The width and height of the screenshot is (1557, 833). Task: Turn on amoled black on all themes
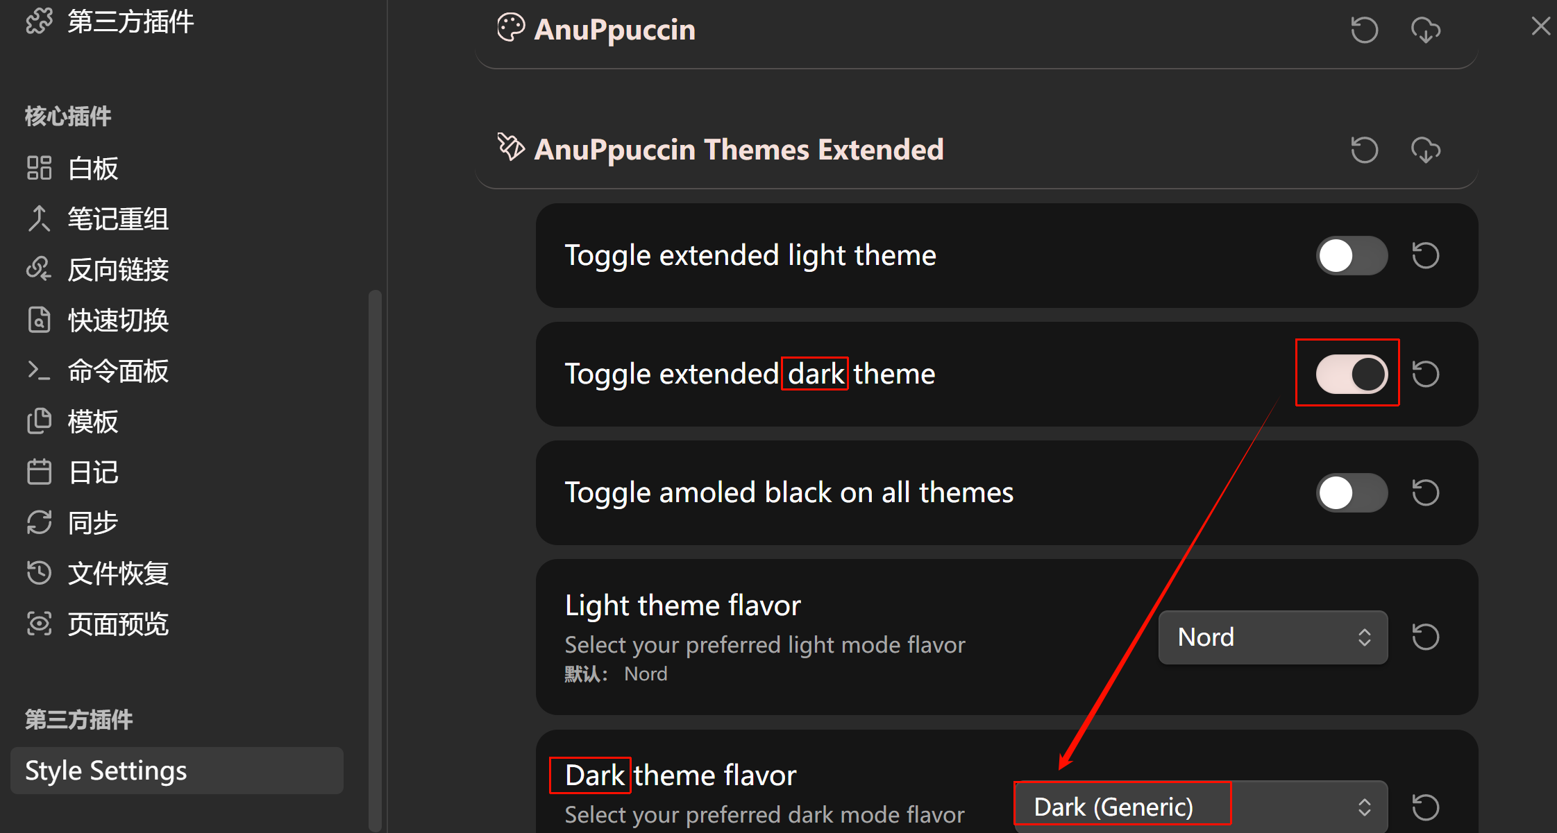point(1351,492)
